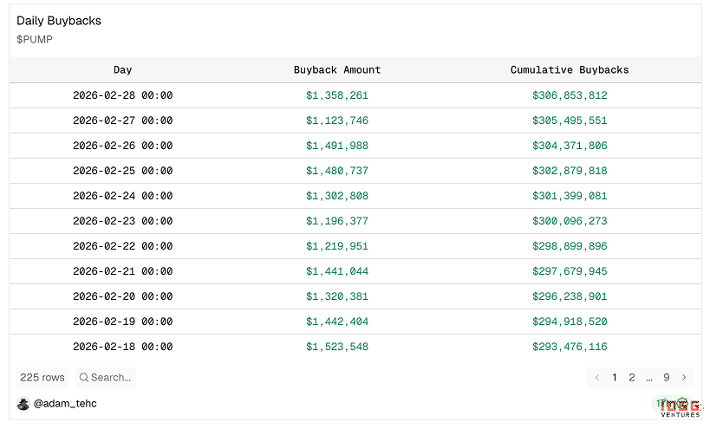Go to the next page arrow
This screenshot has height=429, width=710.
(684, 378)
